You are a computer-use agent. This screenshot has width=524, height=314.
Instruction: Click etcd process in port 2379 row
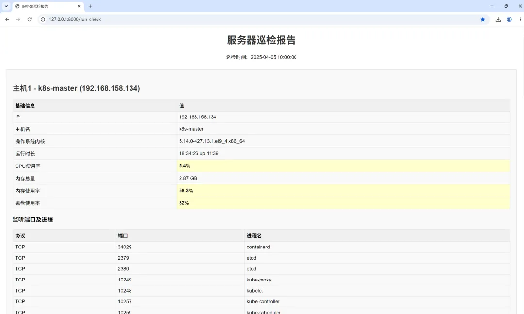pyautogui.click(x=251, y=258)
